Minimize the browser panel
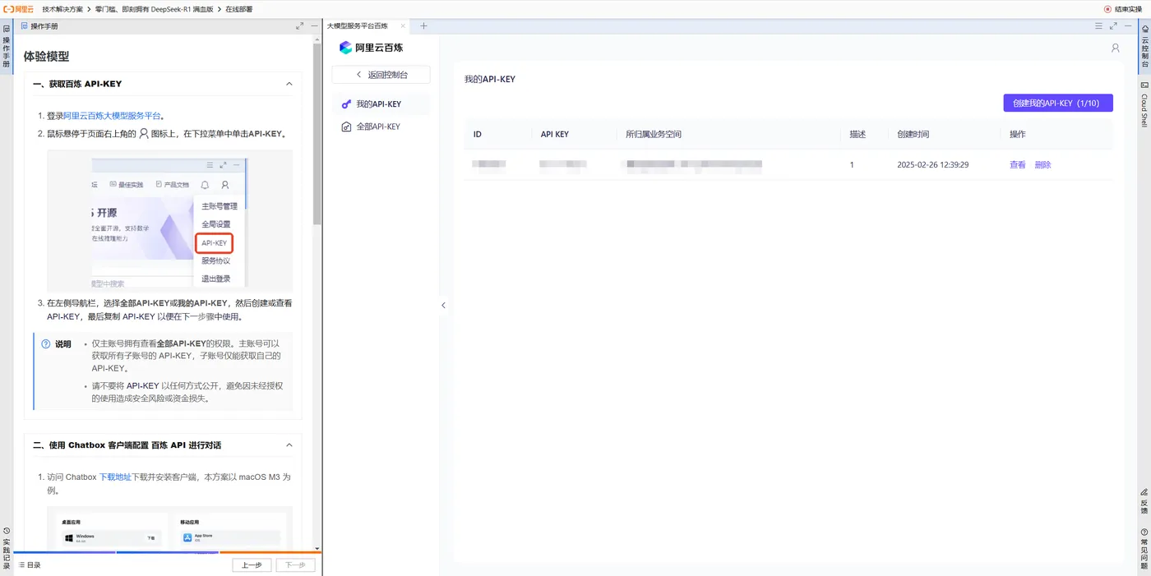This screenshot has height=576, width=1151. [x=1128, y=26]
